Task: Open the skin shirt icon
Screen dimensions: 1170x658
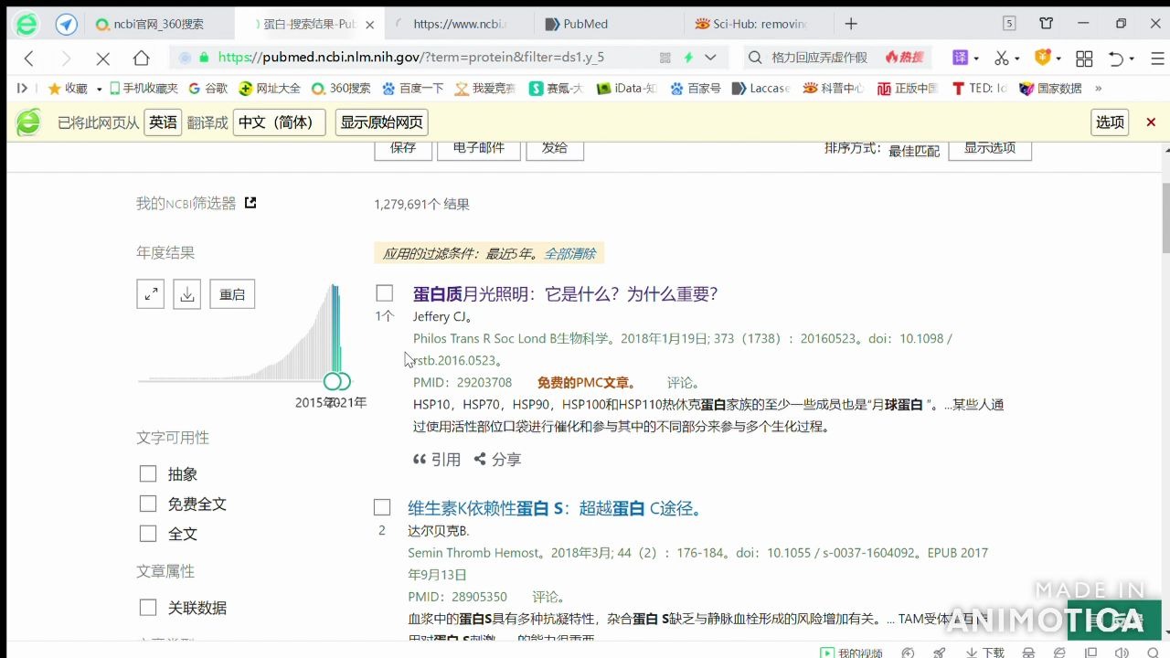Action: click(1047, 24)
